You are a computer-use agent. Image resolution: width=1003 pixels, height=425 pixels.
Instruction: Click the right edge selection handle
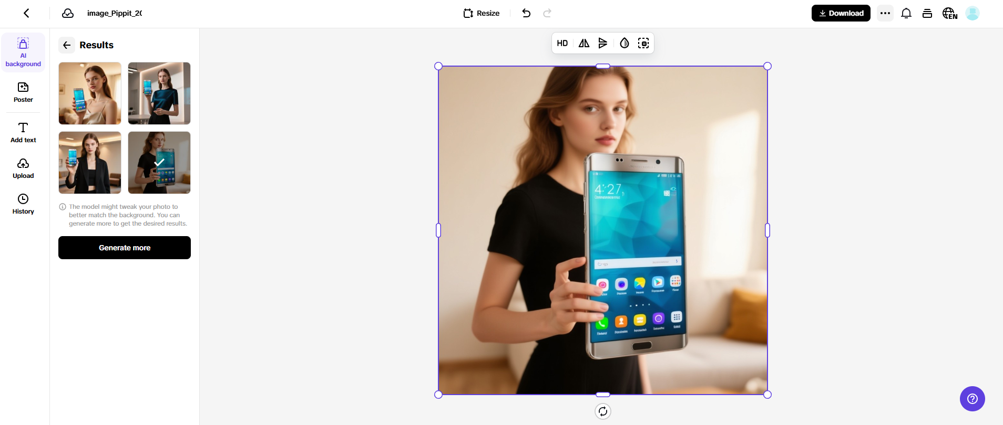click(x=767, y=230)
